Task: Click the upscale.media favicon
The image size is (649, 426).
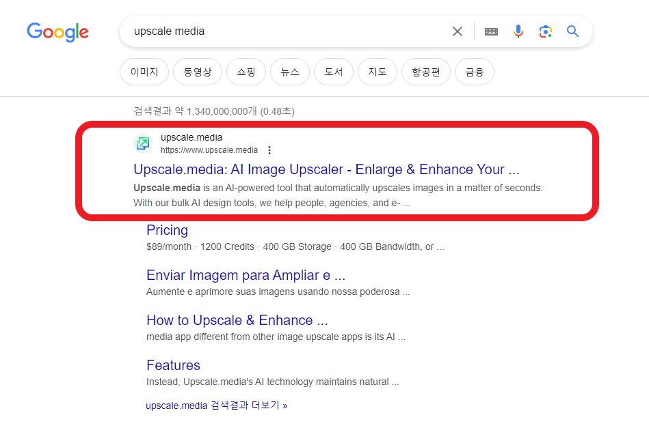Action: tap(143, 143)
